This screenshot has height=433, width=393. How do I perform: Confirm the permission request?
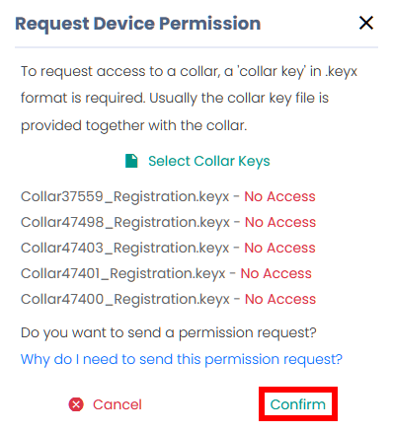pyautogui.click(x=298, y=404)
